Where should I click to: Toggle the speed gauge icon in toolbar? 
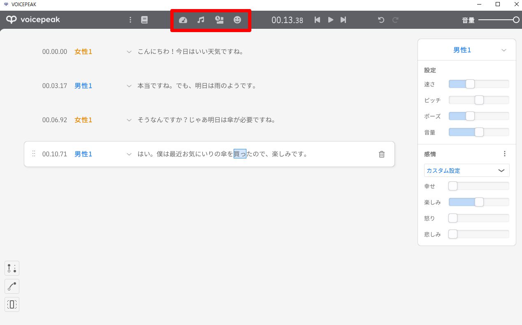(x=183, y=20)
